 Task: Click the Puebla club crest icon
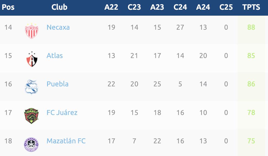[x=31, y=87]
